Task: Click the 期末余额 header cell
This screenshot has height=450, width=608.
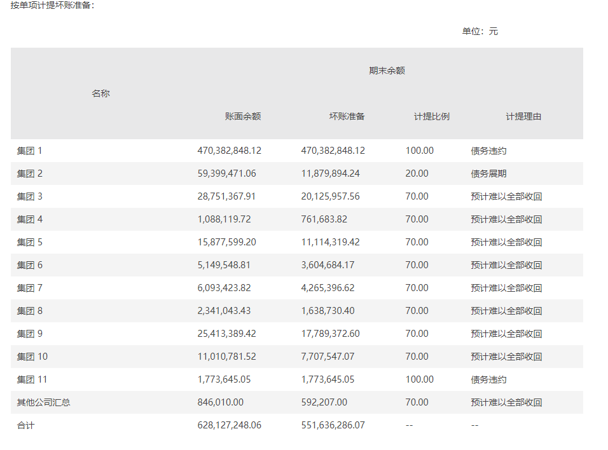Action: click(x=387, y=71)
